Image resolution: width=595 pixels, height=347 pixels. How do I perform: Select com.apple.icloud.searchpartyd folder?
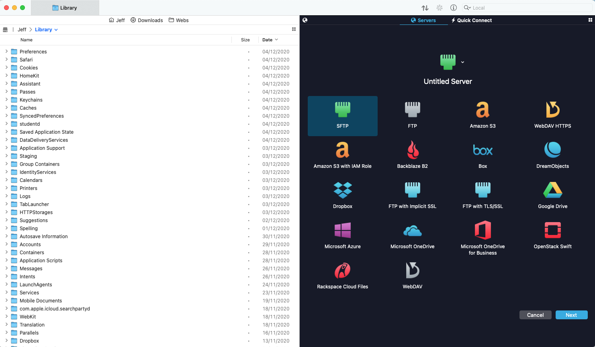tap(149, 308)
